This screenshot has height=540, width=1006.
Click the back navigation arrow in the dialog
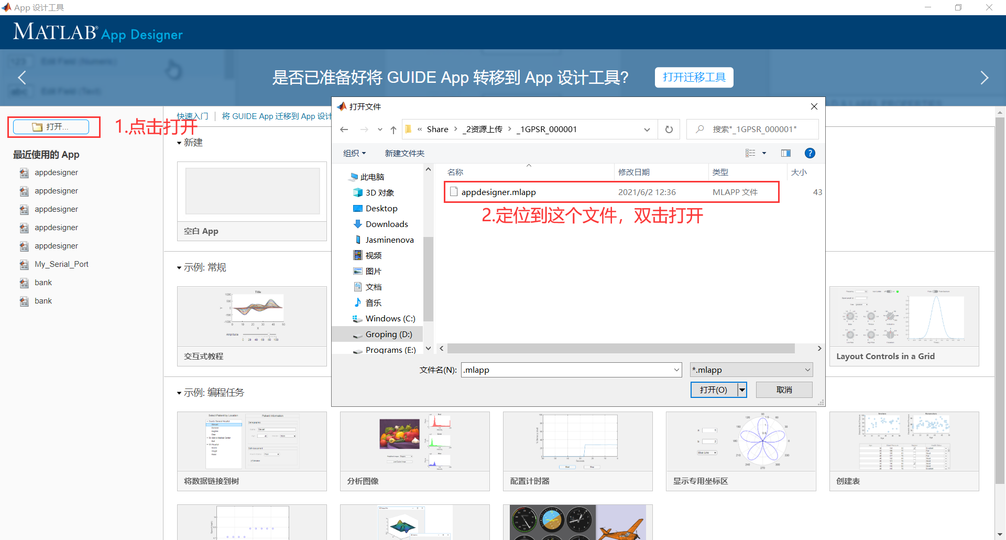pyautogui.click(x=344, y=129)
